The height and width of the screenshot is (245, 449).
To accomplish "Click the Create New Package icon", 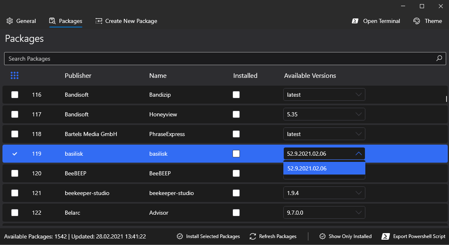I will pos(99,21).
